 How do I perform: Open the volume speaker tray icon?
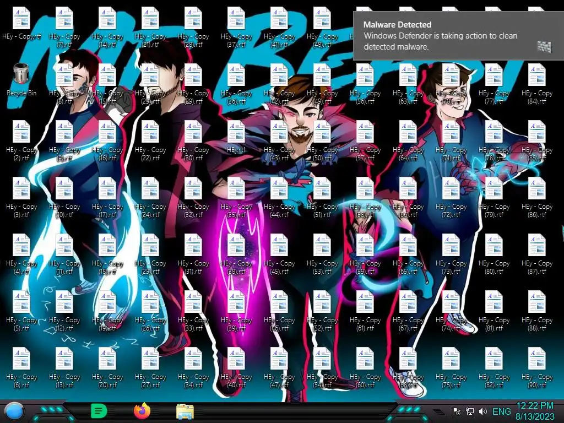482,411
